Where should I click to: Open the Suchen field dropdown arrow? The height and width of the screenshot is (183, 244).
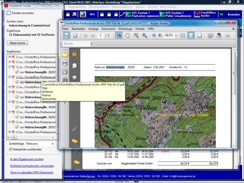[92, 44]
